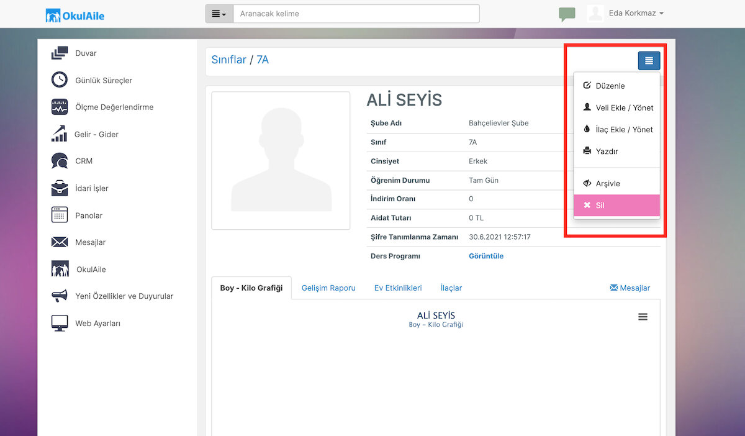Image resolution: width=745 pixels, height=436 pixels.
Task: Open the chat messages icon in header
Action: click(567, 14)
